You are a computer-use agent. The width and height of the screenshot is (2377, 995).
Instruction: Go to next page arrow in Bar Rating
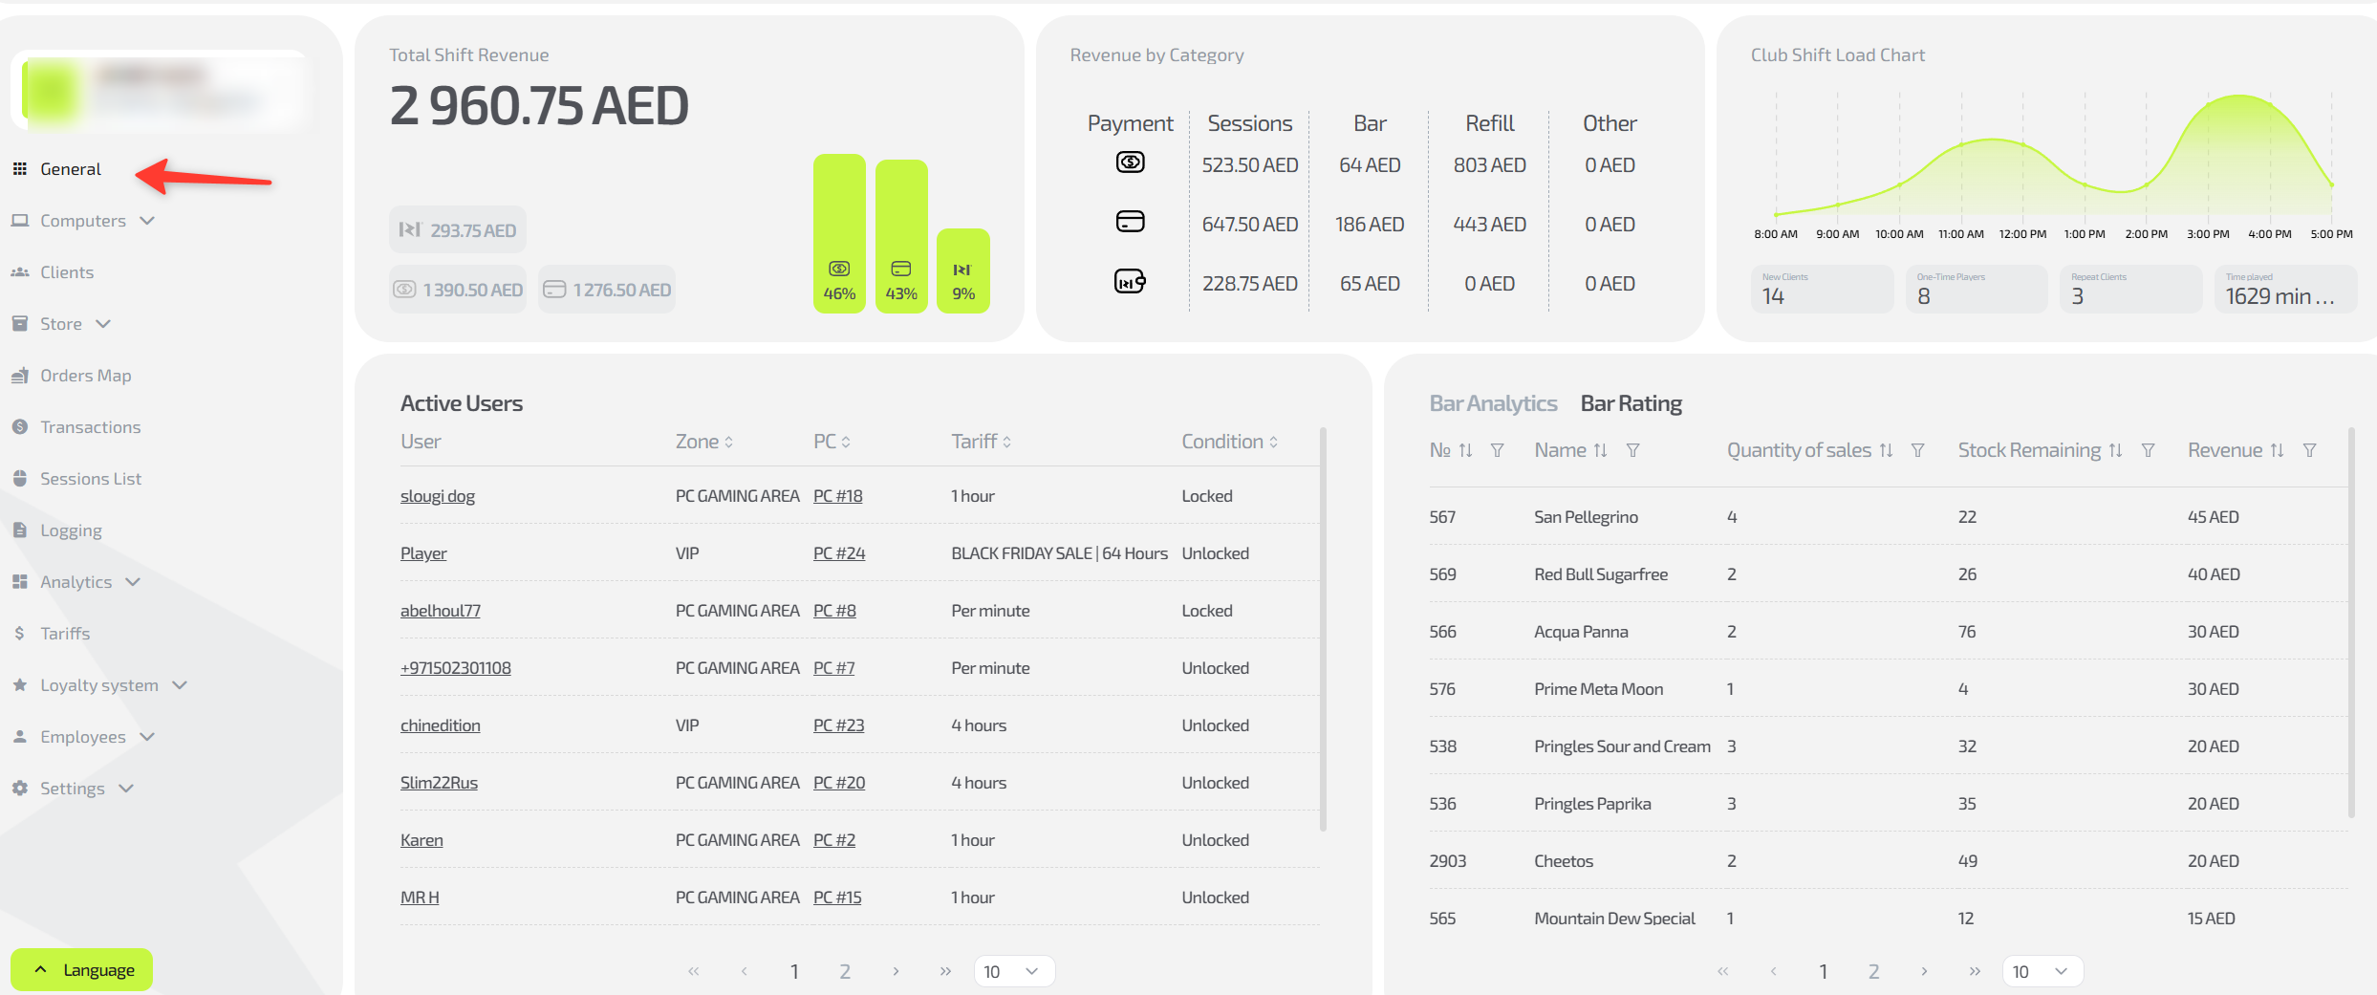tap(1924, 971)
